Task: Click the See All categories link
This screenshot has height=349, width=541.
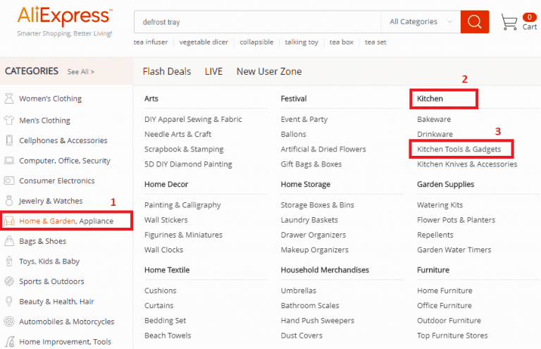Action: [81, 72]
